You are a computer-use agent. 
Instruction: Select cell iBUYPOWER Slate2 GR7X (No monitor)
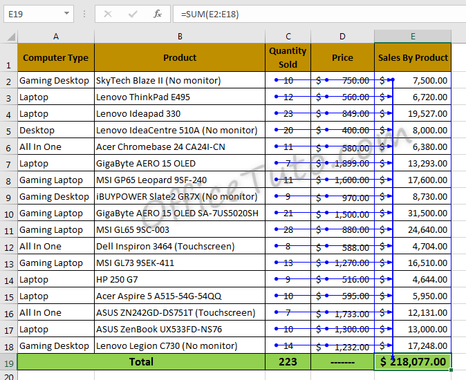click(180, 196)
